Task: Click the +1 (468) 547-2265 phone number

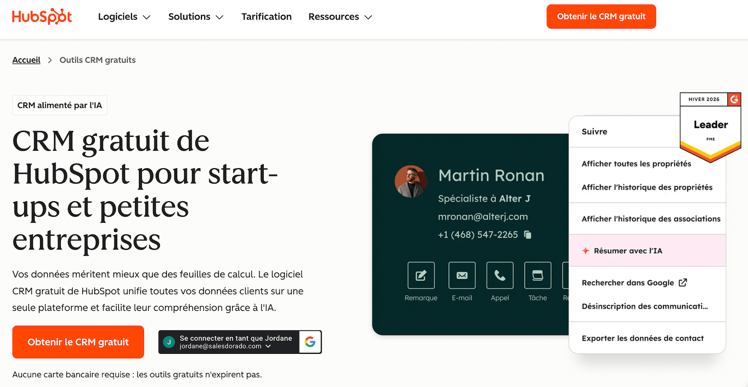Action: pyautogui.click(x=478, y=235)
